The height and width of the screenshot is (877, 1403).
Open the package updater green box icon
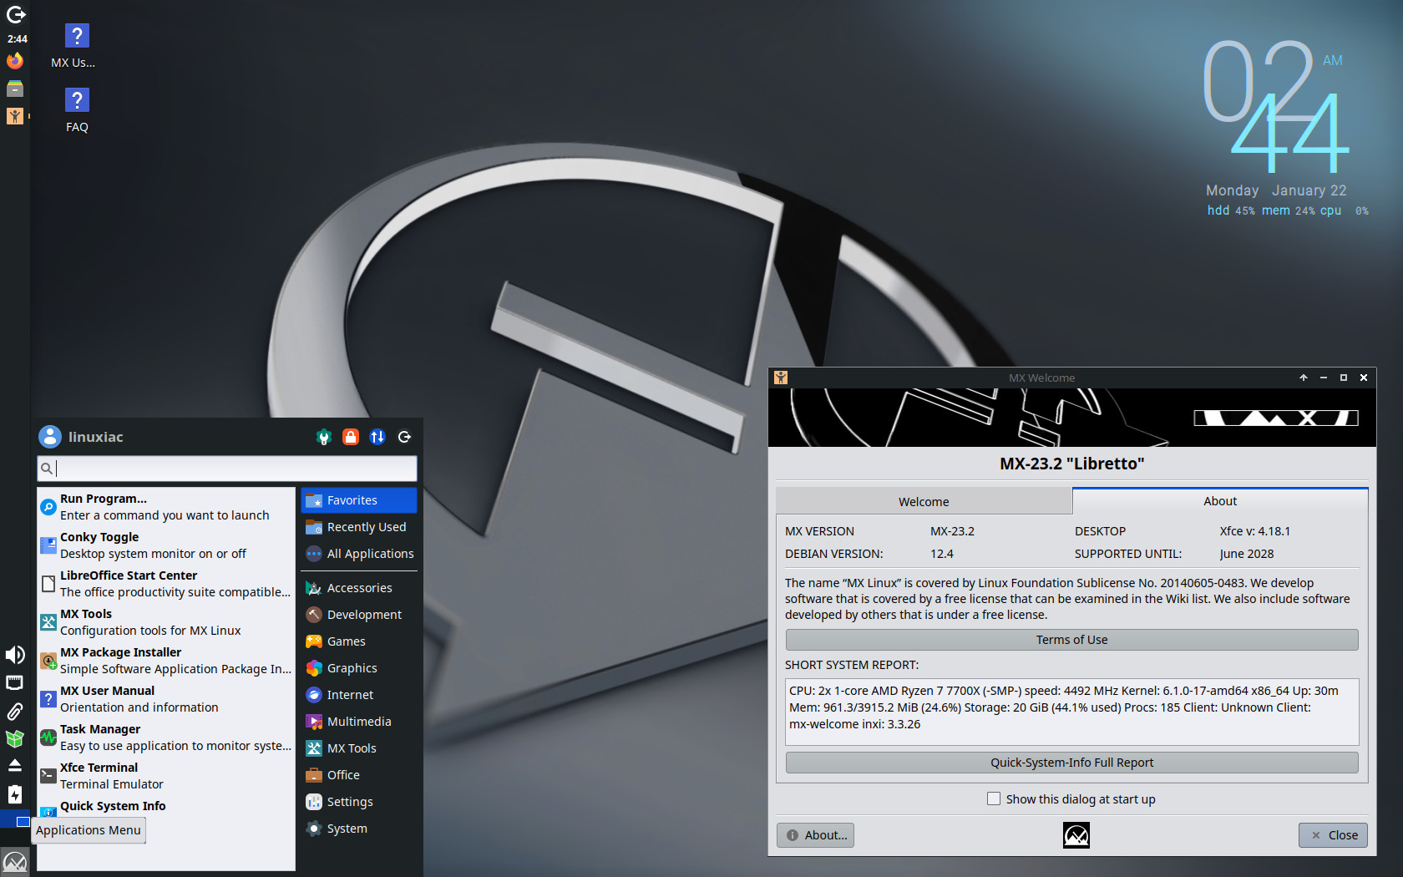(x=15, y=738)
